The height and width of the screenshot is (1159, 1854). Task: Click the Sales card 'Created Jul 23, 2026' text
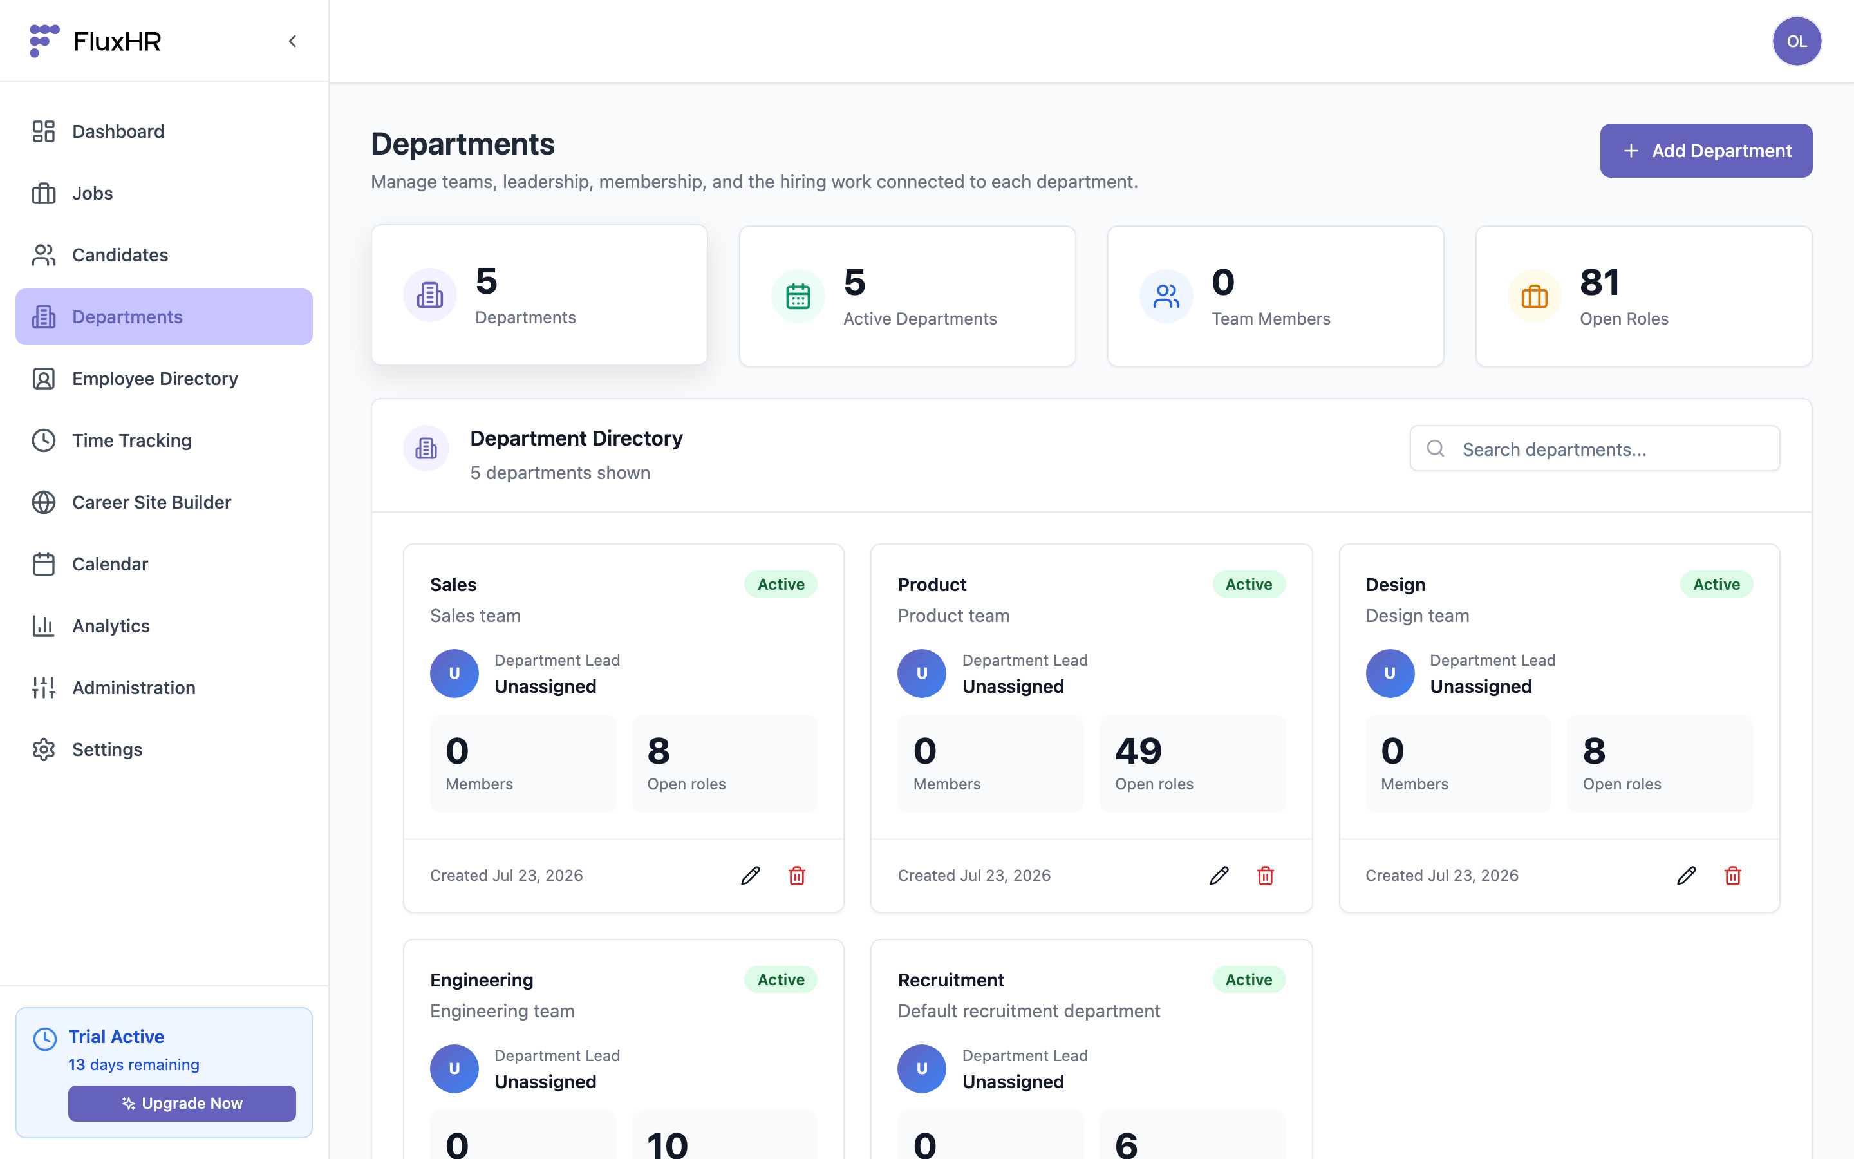(x=507, y=876)
